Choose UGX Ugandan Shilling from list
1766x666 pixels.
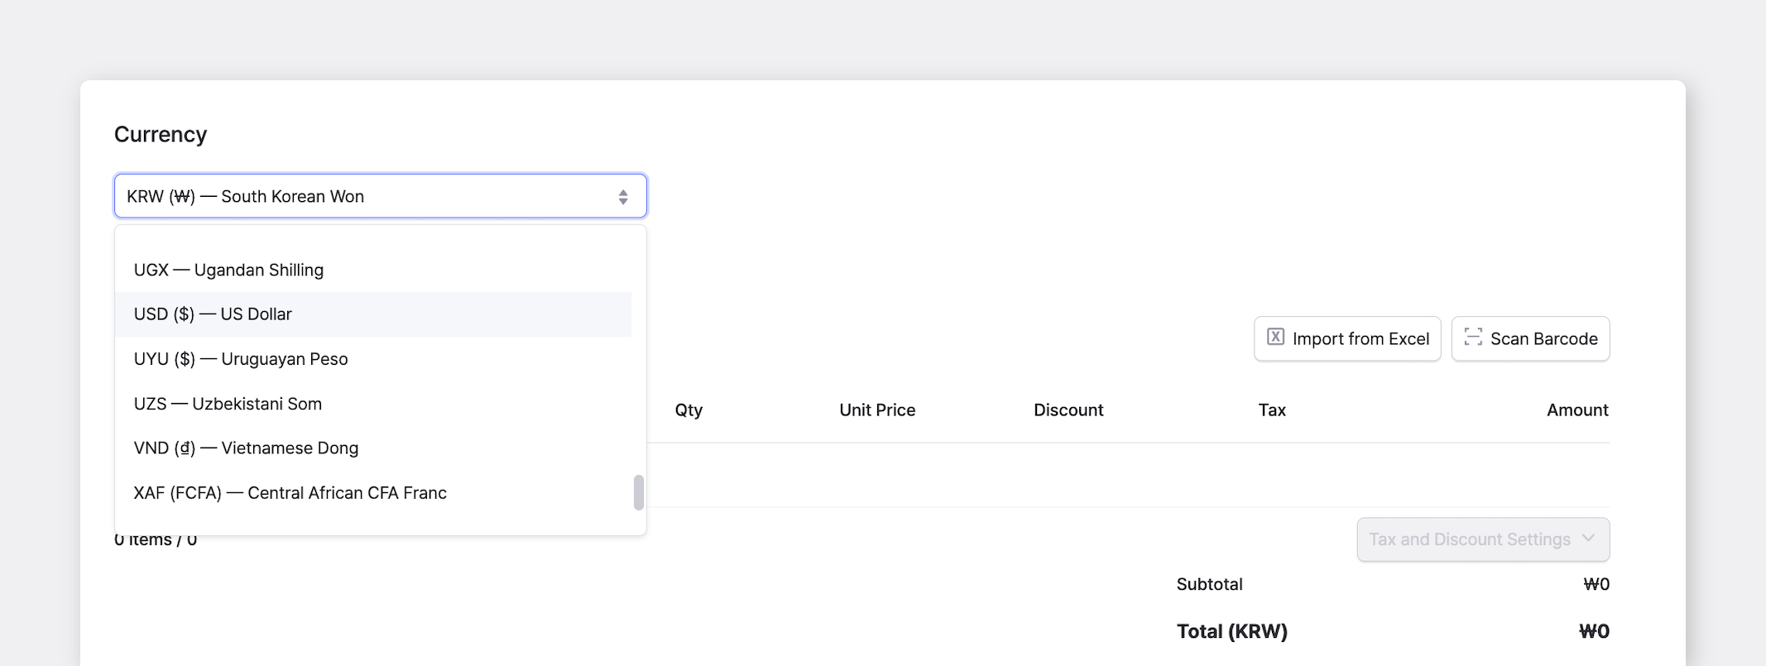click(373, 270)
